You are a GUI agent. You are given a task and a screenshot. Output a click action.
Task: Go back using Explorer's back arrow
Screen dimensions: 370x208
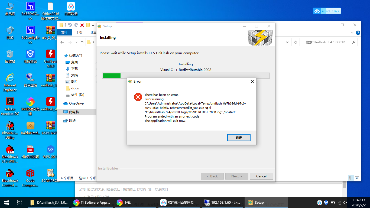pos(62,42)
